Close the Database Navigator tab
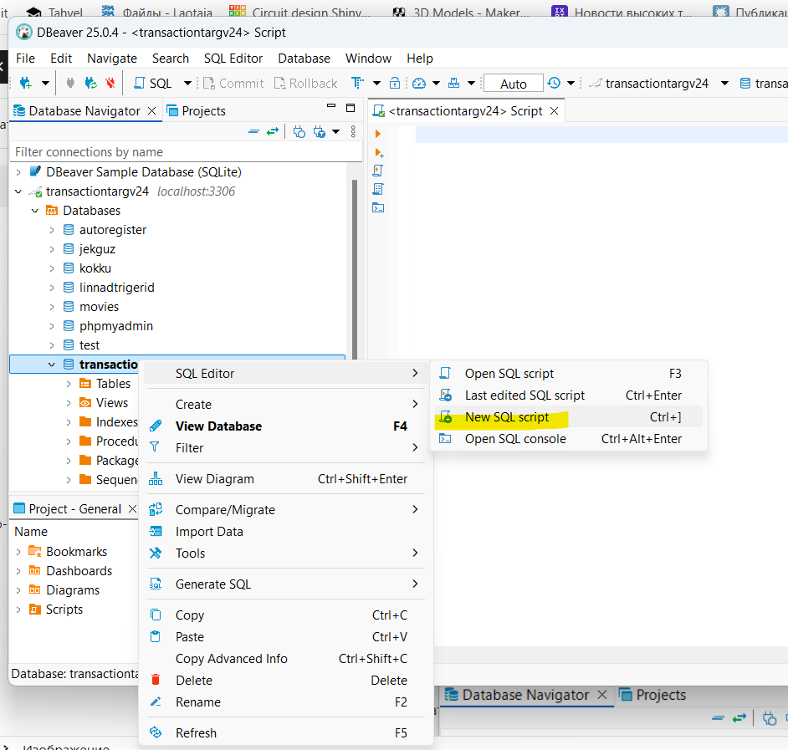788x750 pixels. tap(151, 111)
